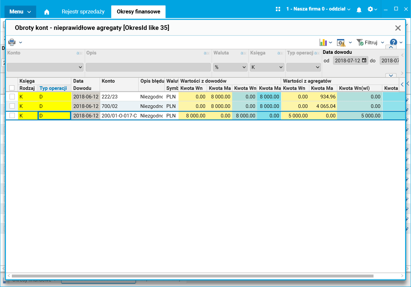Click the four-squares grid icon
Image resolution: width=411 pixels, height=287 pixels.
coord(278,9)
